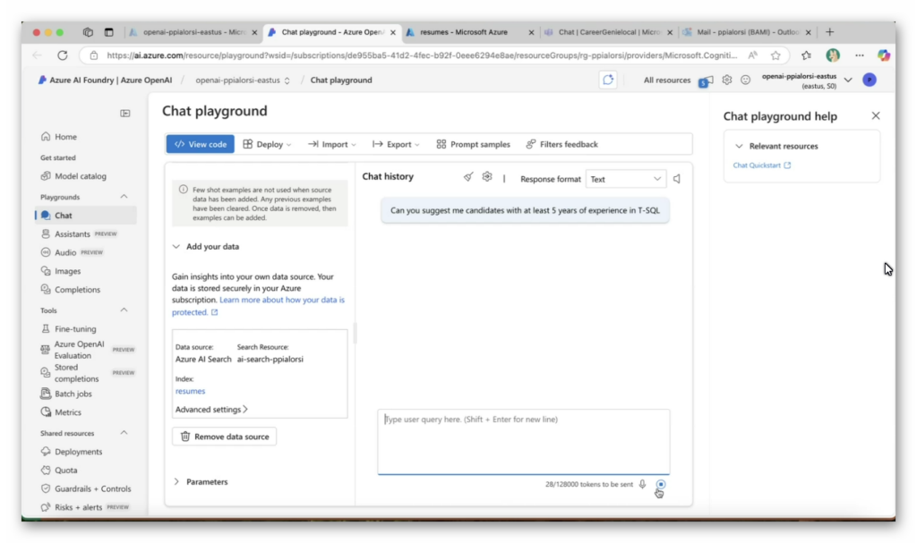Follow the data protection learn more link
The image size is (917, 543).
click(258, 306)
